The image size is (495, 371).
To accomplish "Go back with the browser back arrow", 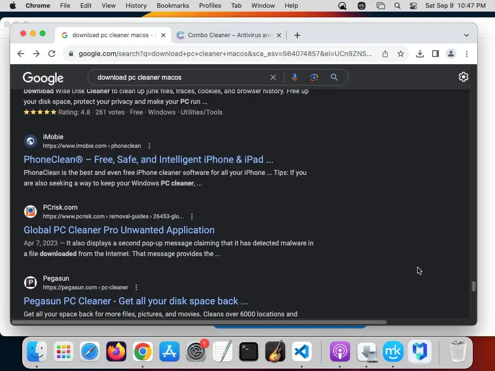I will pos(21,54).
